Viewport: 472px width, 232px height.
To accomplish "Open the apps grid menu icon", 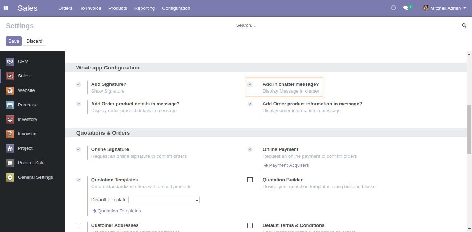I will click(x=6, y=8).
